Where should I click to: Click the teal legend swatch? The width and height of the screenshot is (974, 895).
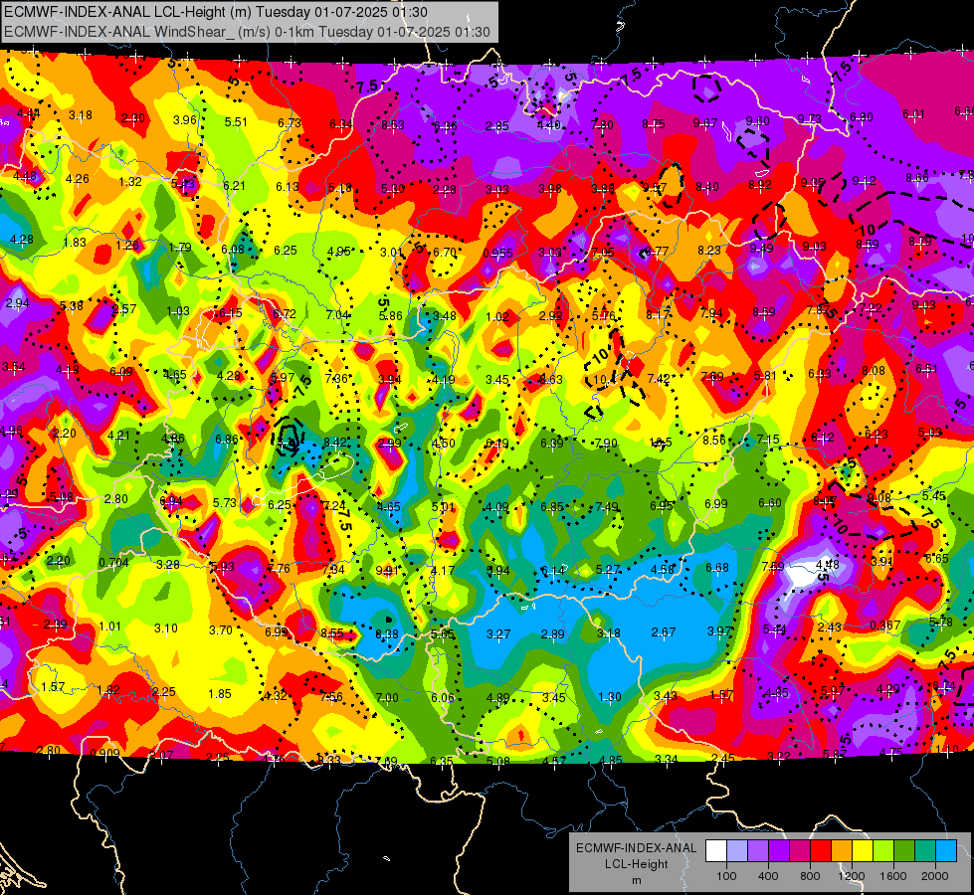pyautogui.click(x=924, y=851)
